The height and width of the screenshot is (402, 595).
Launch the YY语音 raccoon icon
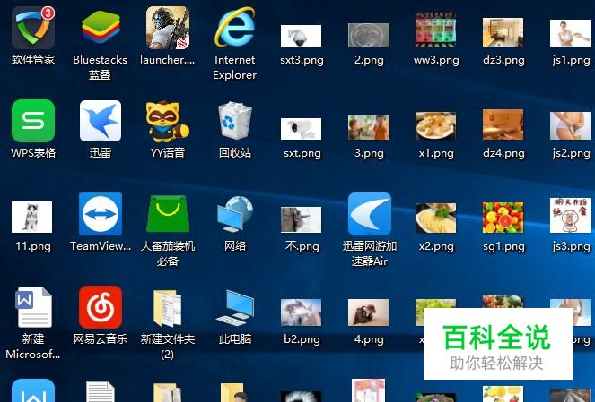[x=168, y=121]
